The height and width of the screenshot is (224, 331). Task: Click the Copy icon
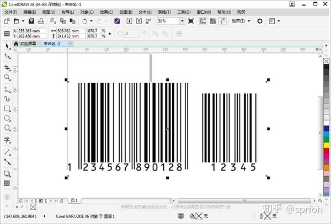tap(63, 21)
